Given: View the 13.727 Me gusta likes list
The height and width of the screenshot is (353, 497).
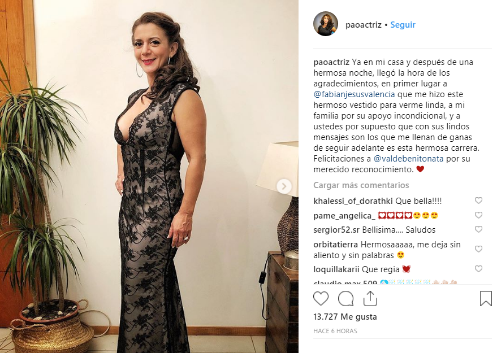Looking at the screenshot, I should (x=345, y=317).
